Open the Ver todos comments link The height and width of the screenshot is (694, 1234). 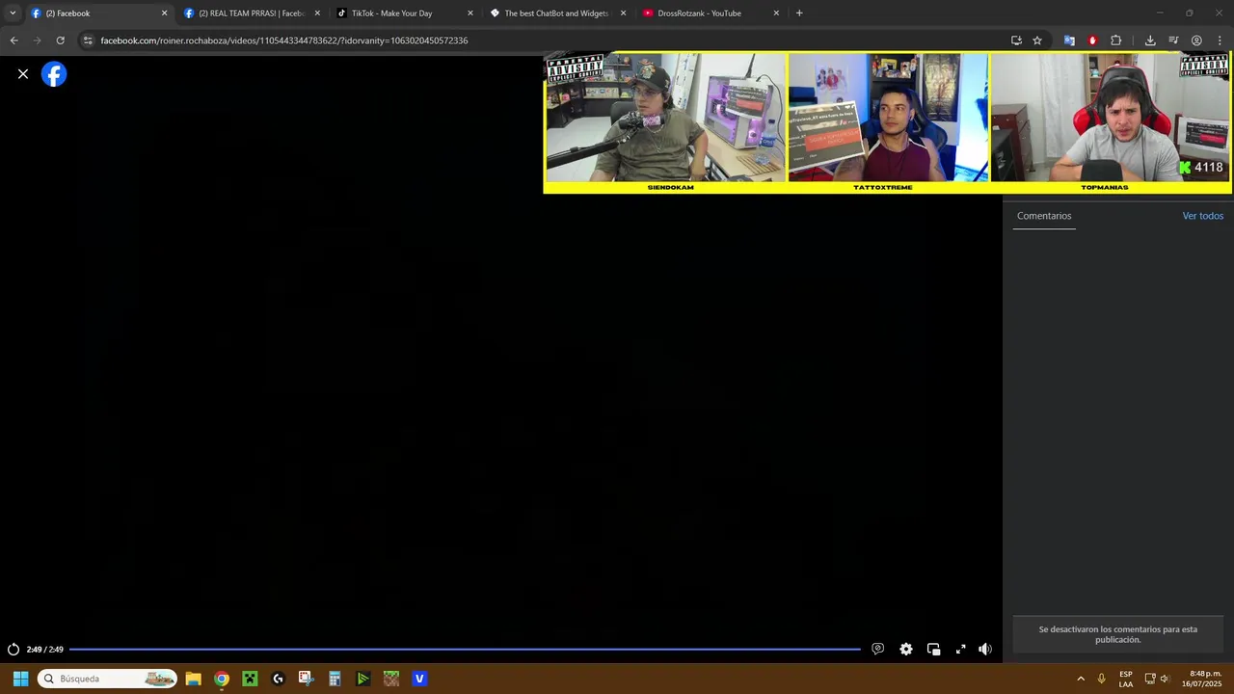click(1203, 216)
